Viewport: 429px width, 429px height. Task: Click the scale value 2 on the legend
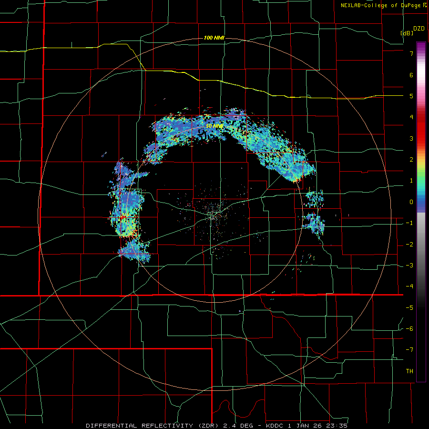[411, 160]
